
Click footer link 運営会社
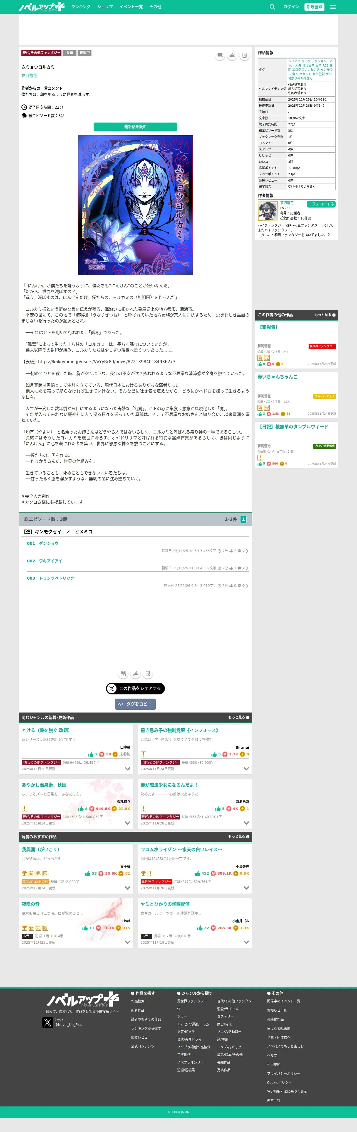tap(274, 1101)
